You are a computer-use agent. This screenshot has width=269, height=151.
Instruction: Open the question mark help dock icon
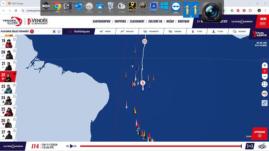coord(143,7)
